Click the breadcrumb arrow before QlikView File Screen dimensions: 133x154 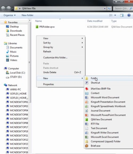click(20, 9)
